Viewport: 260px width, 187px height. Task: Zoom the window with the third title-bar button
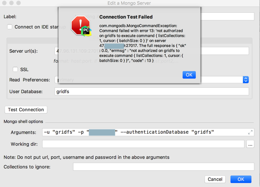tap(18, 3)
